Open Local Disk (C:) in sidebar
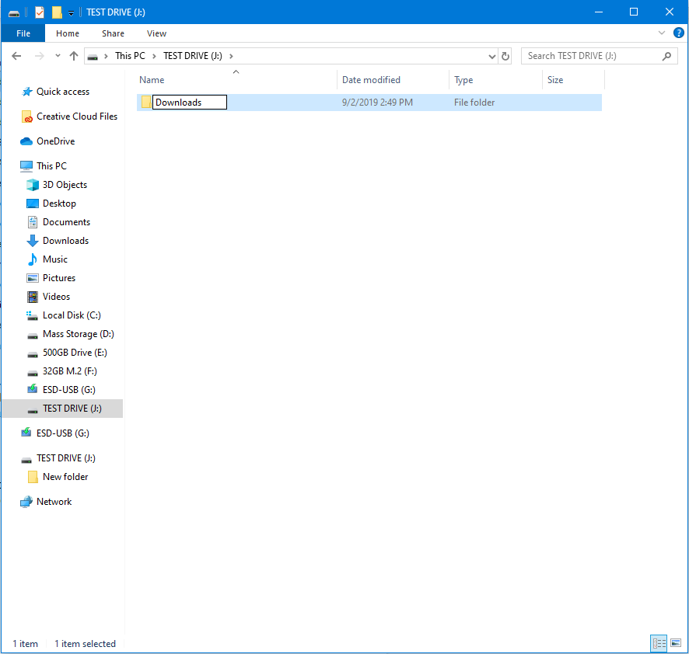 pos(72,315)
